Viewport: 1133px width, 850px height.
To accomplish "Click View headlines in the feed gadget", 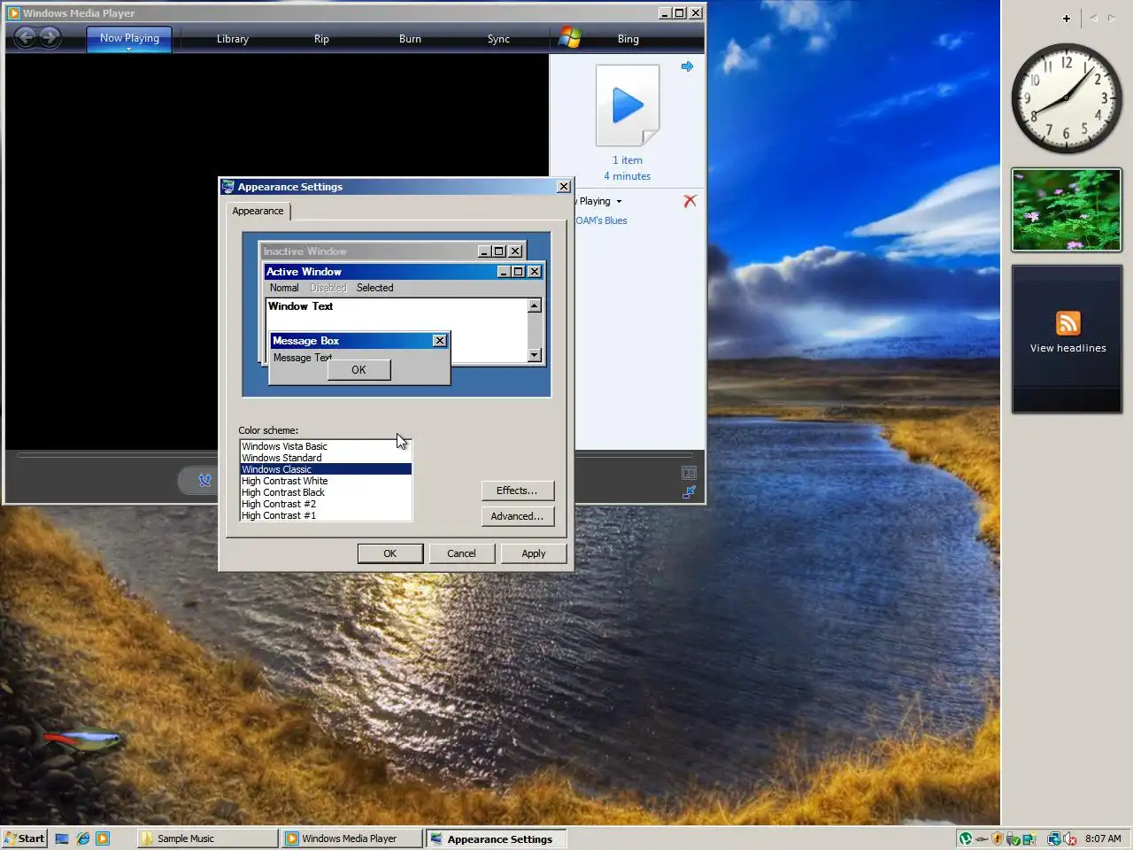I will pos(1067,348).
